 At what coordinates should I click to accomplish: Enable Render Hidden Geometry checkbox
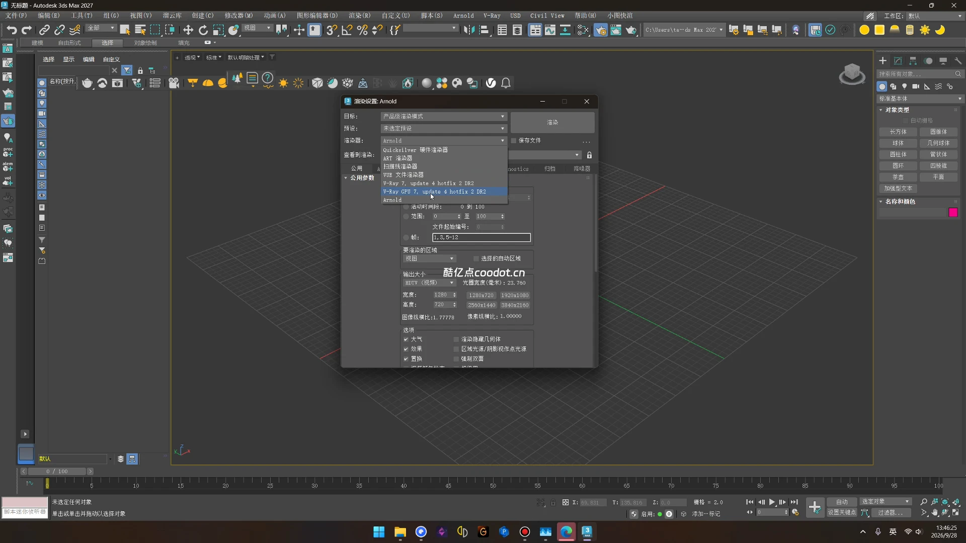click(x=456, y=339)
